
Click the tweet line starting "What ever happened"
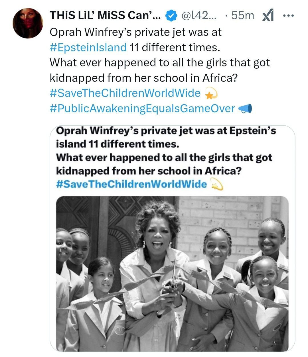[159, 63]
